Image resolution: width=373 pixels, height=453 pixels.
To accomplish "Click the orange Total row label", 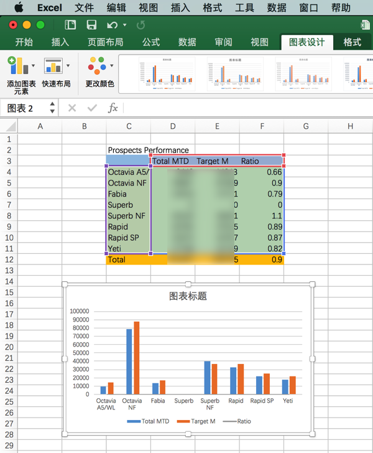I will pos(128,259).
